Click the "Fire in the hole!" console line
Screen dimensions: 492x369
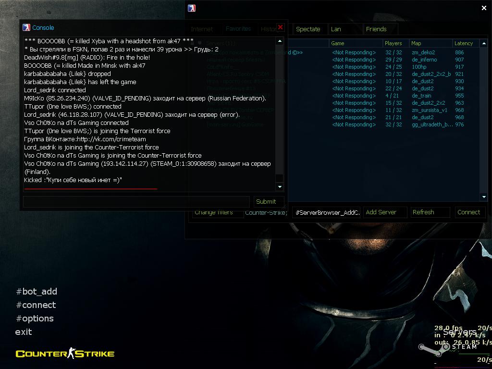click(87, 58)
